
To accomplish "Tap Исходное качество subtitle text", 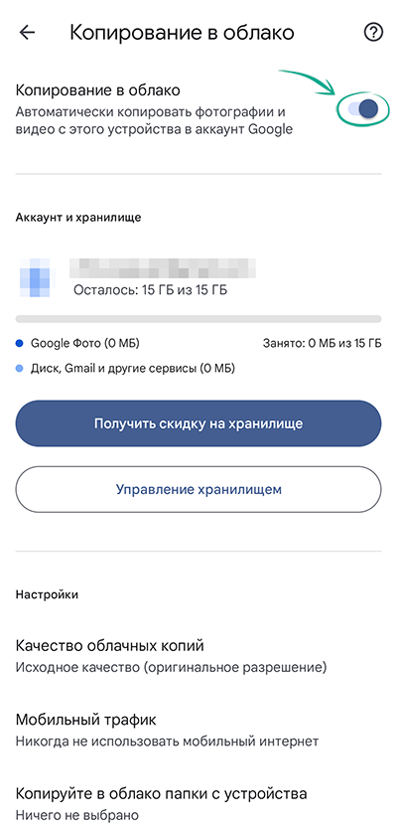I will [x=172, y=668].
